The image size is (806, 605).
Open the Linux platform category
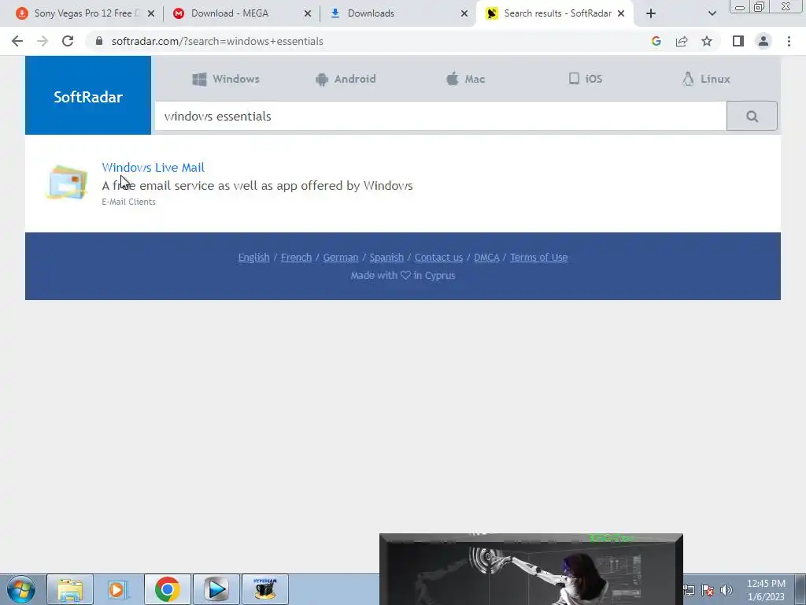(706, 79)
